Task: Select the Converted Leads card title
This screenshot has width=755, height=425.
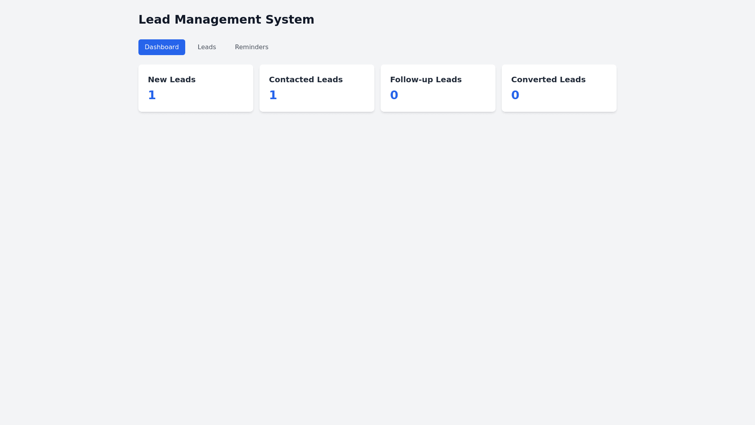Action: 548,79
